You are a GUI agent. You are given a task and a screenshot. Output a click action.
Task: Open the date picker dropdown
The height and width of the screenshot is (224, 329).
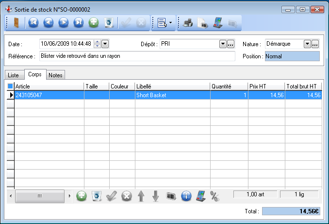tap(105, 44)
